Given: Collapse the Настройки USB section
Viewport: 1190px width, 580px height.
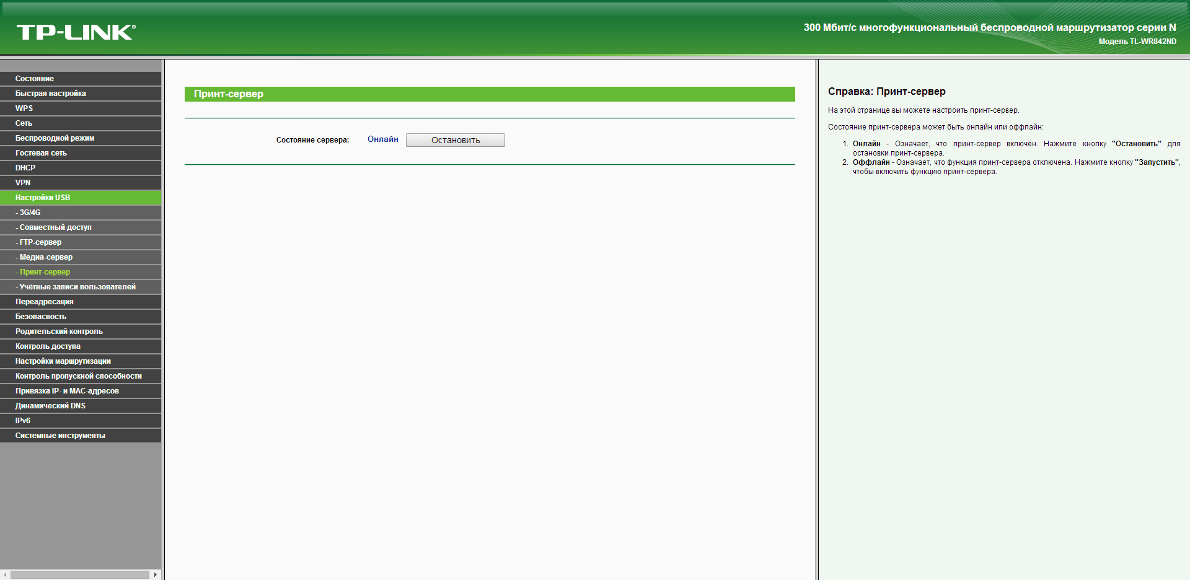Looking at the screenshot, I should pyautogui.click(x=81, y=198).
